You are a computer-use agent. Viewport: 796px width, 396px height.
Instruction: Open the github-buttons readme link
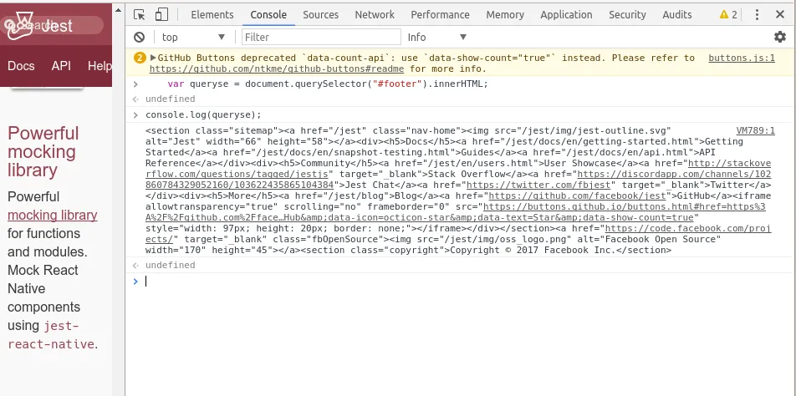[x=277, y=69]
